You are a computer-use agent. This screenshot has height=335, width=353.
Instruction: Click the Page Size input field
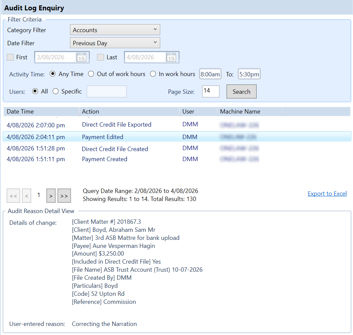click(x=211, y=91)
